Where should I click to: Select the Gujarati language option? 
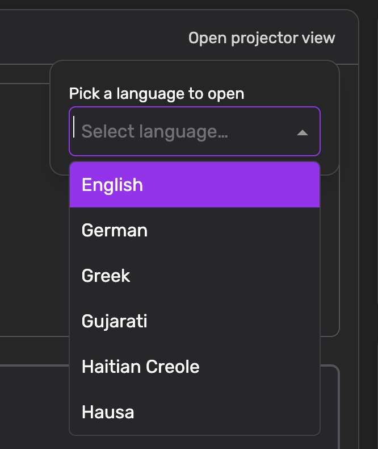[195, 321]
